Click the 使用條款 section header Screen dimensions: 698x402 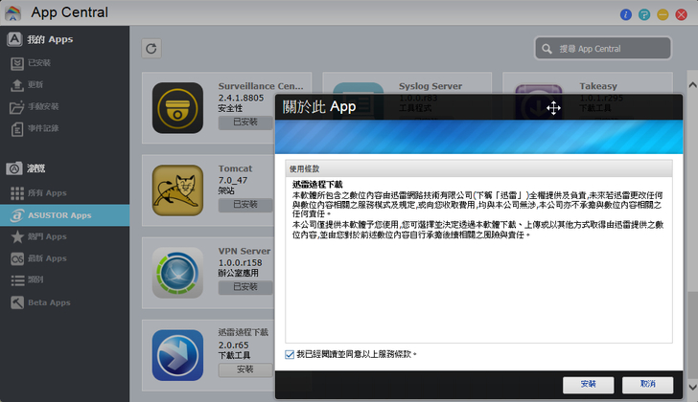click(479, 168)
